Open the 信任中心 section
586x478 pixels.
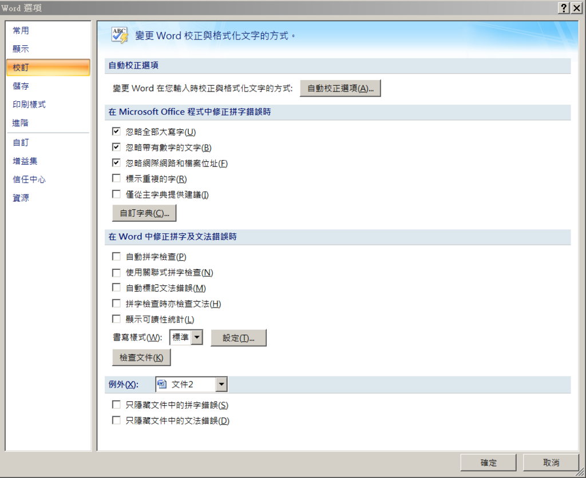(29, 180)
